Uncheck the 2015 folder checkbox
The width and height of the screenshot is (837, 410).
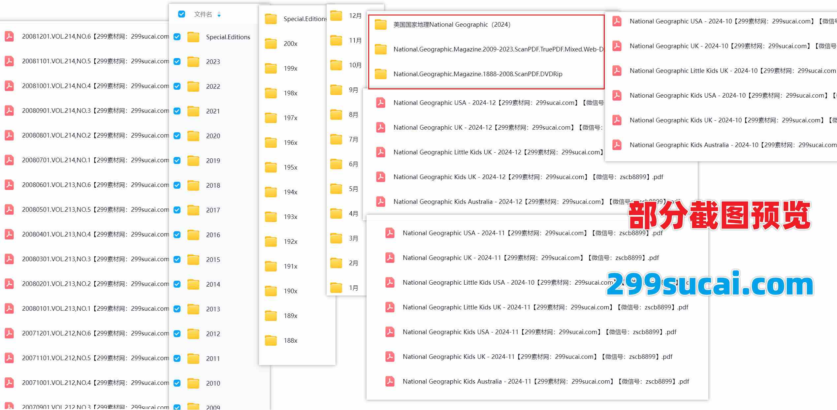pyautogui.click(x=177, y=260)
